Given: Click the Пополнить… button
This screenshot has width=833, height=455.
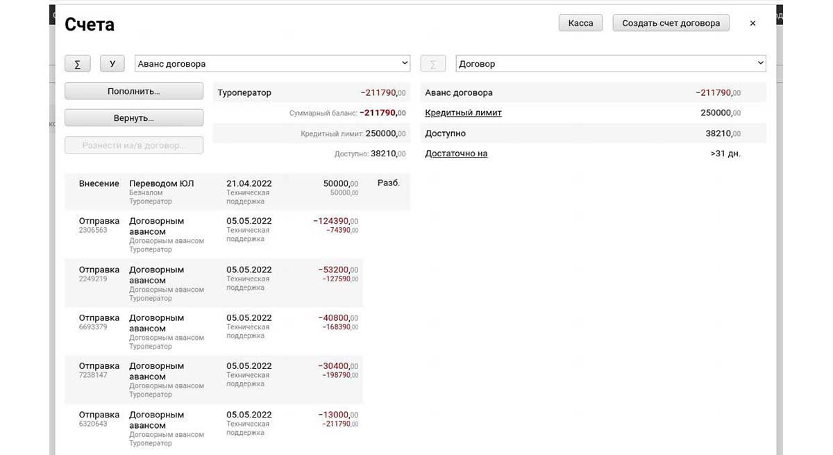Looking at the screenshot, I should [x=133, y=91].
